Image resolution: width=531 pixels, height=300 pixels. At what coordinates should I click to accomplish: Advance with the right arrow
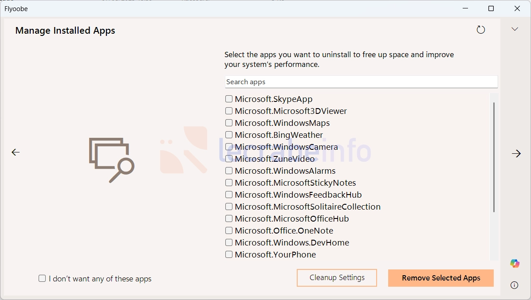click(516, 154)
